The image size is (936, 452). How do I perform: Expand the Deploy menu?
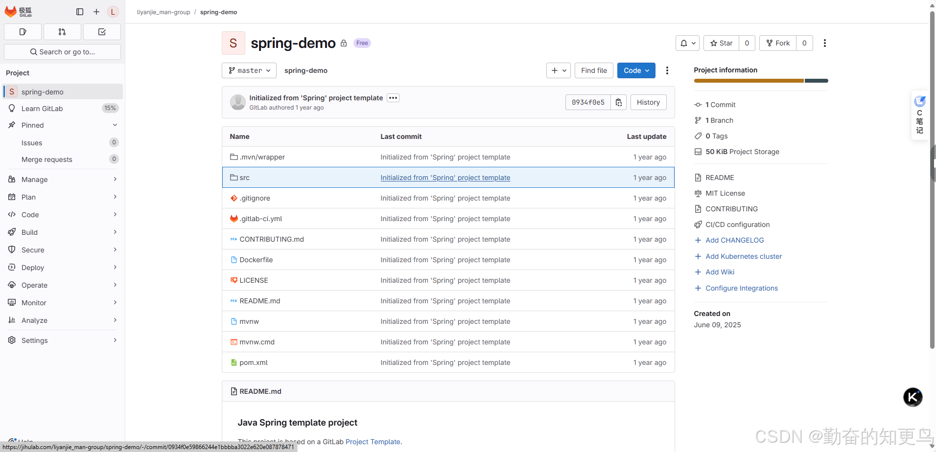pos(63,268)
